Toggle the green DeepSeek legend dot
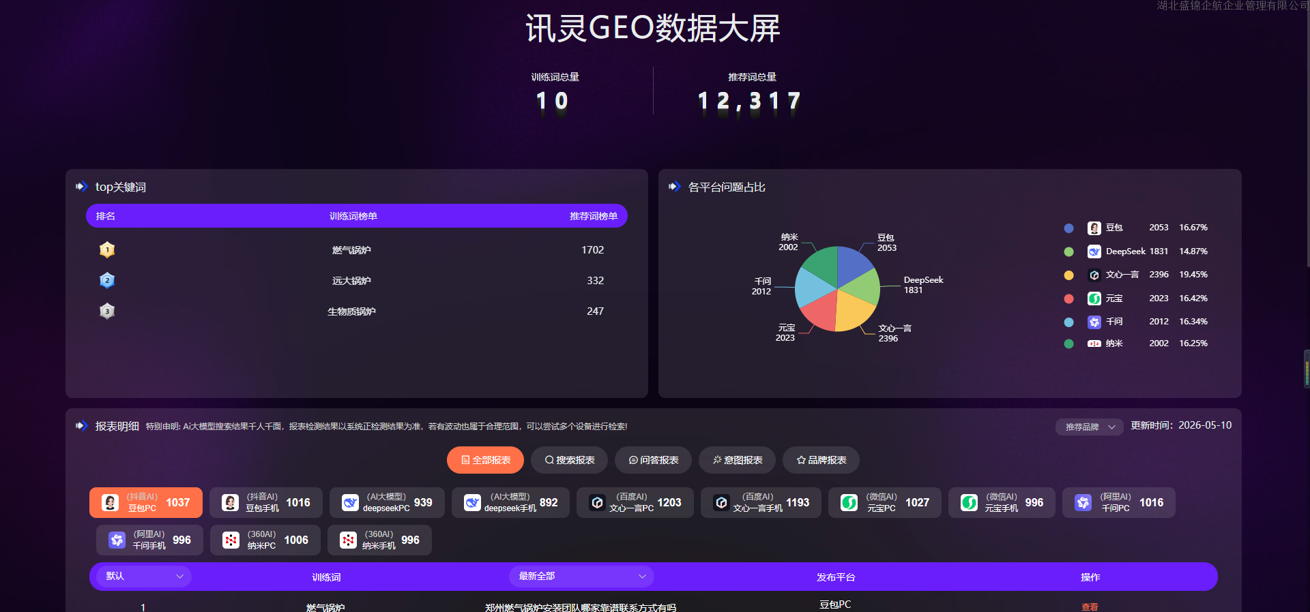 point(1069,252)
